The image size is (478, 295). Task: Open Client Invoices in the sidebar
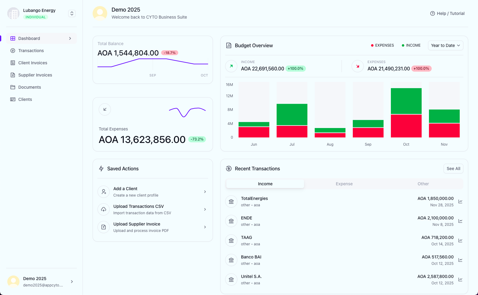(x=33, y=63)
